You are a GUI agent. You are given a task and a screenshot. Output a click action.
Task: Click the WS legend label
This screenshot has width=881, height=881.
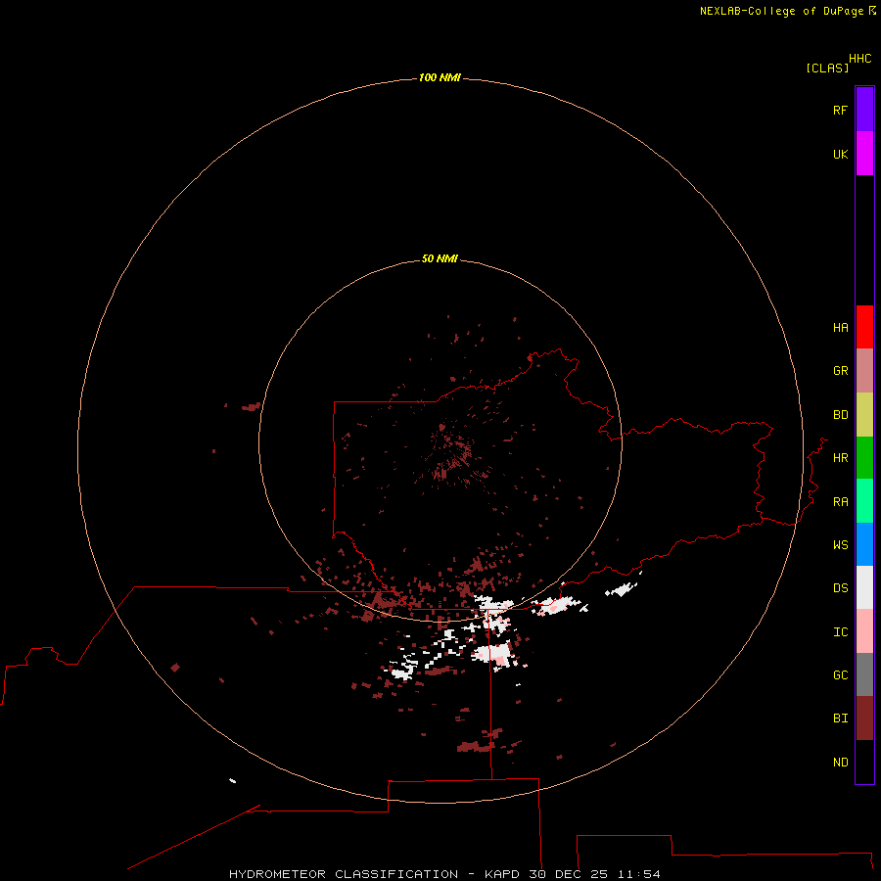(x=840, y=544)
